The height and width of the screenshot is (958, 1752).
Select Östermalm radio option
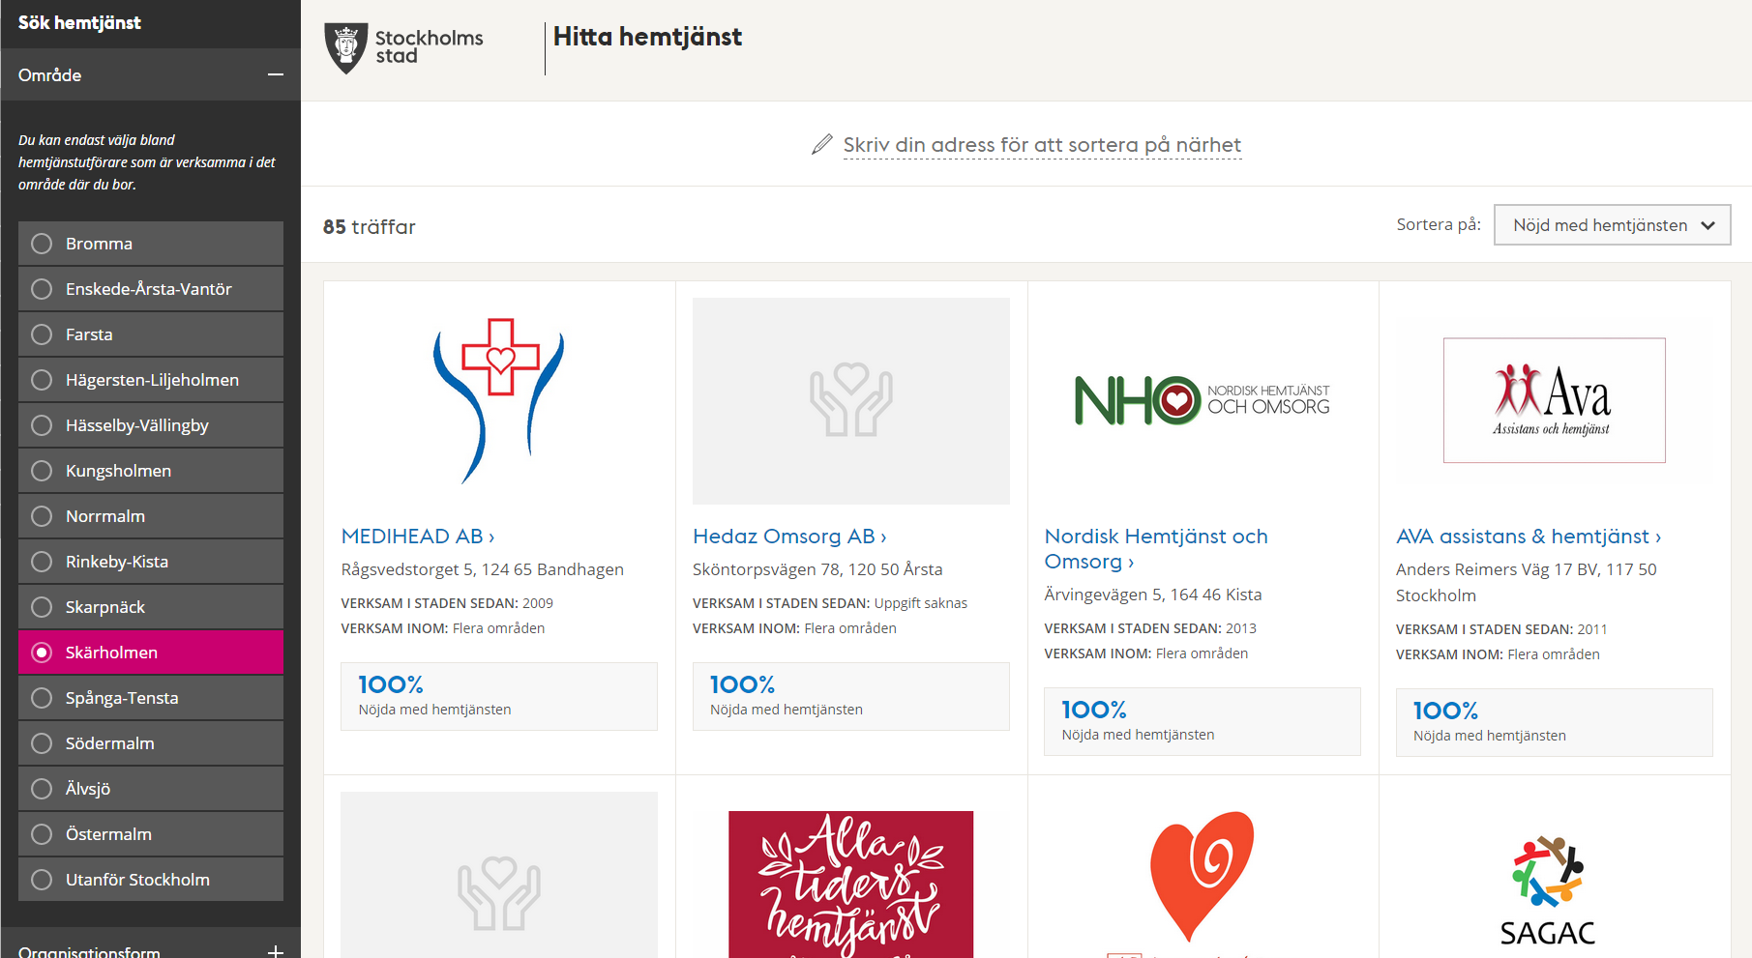tap(42, 834)
